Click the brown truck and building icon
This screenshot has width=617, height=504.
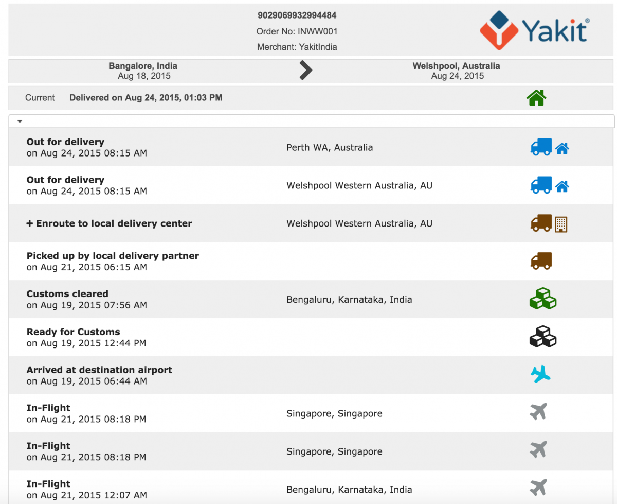pos(549,223)
